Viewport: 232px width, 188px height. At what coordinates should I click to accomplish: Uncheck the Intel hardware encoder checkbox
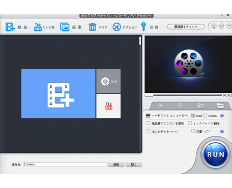[x=193, y=115]
